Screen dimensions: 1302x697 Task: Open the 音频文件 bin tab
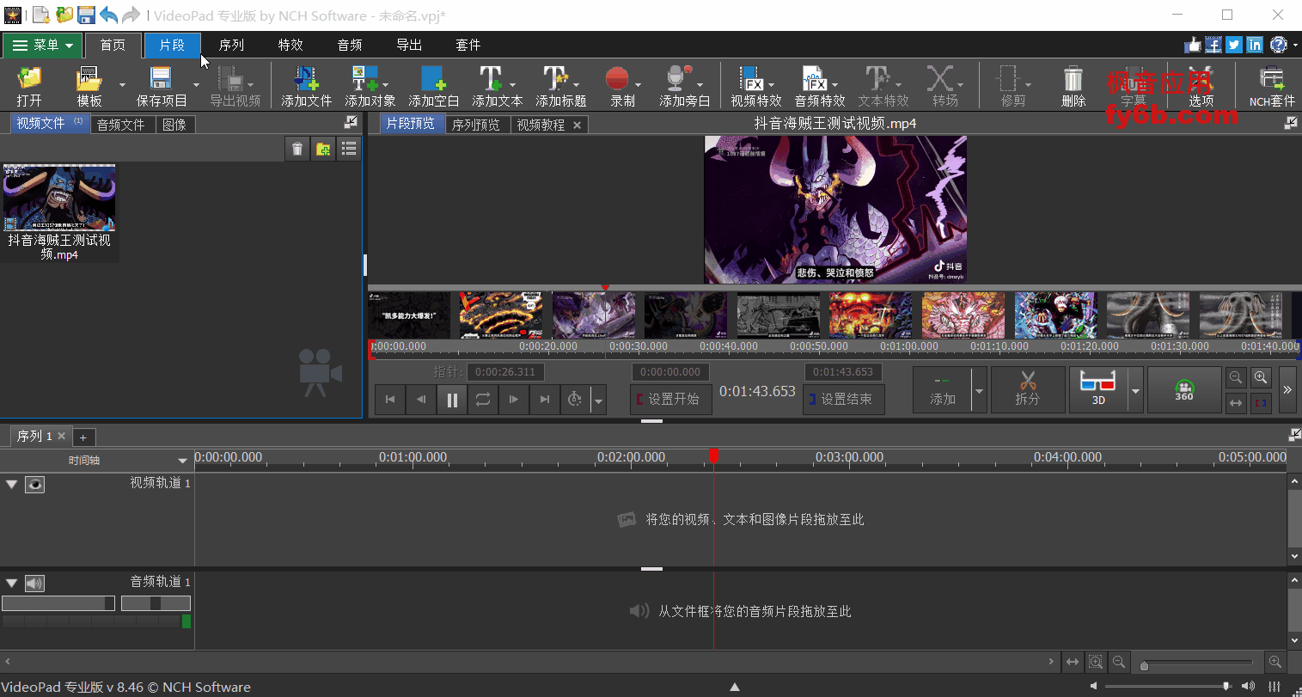click(121, 125)
